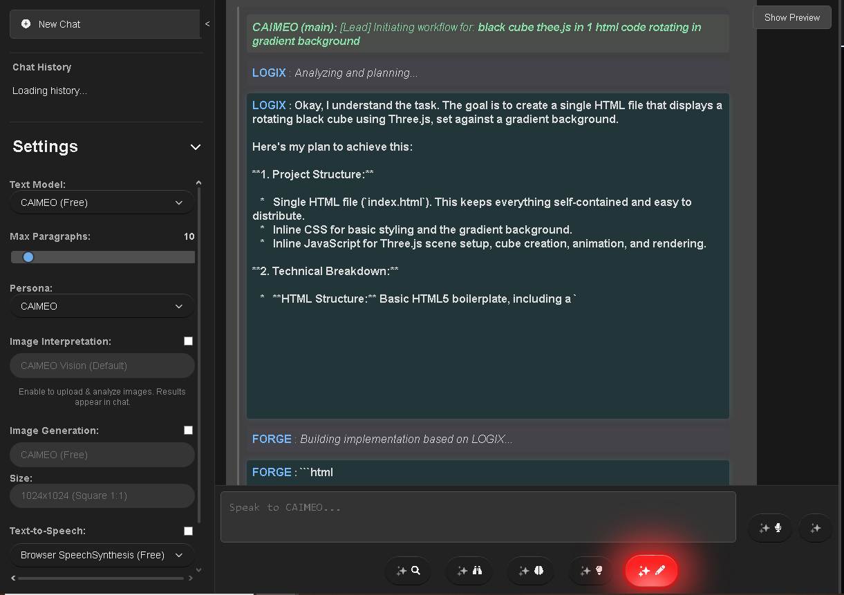Click the glowing red pencil mode button

pos(652,571)
